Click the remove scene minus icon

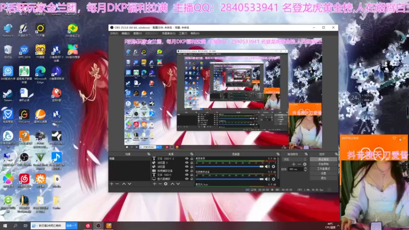click(x=117, y=184)
